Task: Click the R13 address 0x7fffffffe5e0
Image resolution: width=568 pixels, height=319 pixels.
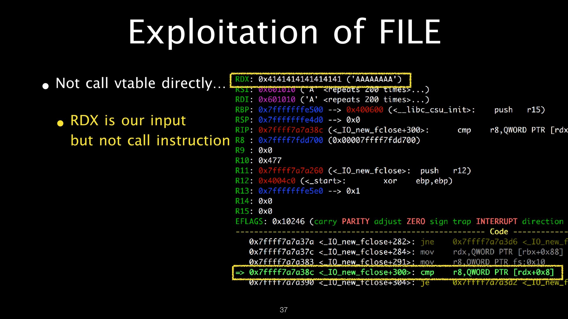Action: tap(291, 191)
